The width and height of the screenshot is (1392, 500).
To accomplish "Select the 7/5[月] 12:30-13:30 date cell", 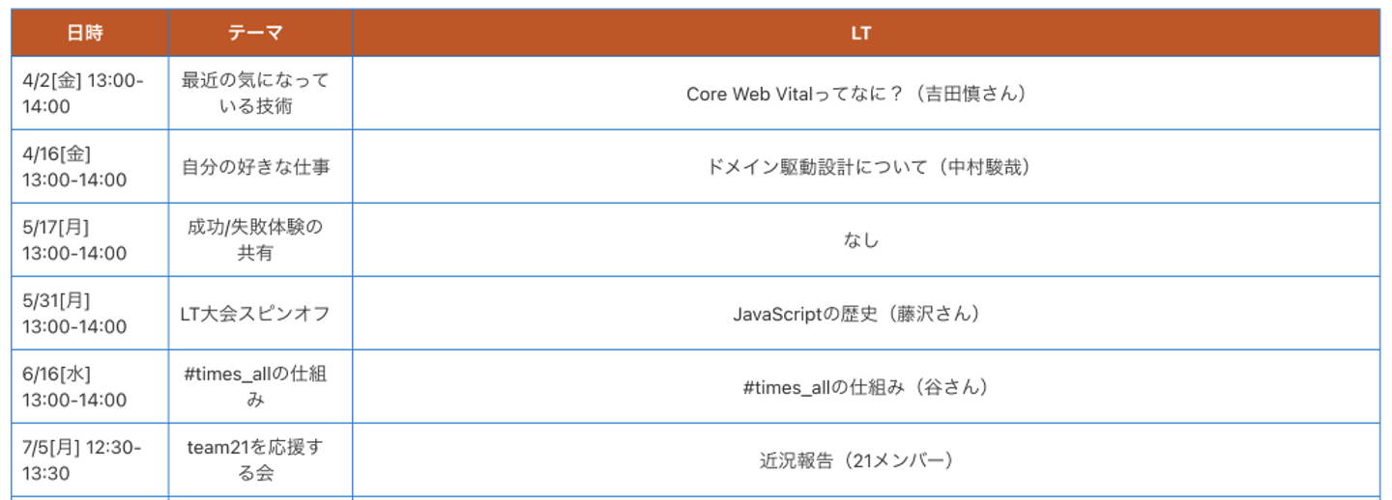I will point(83,460).
